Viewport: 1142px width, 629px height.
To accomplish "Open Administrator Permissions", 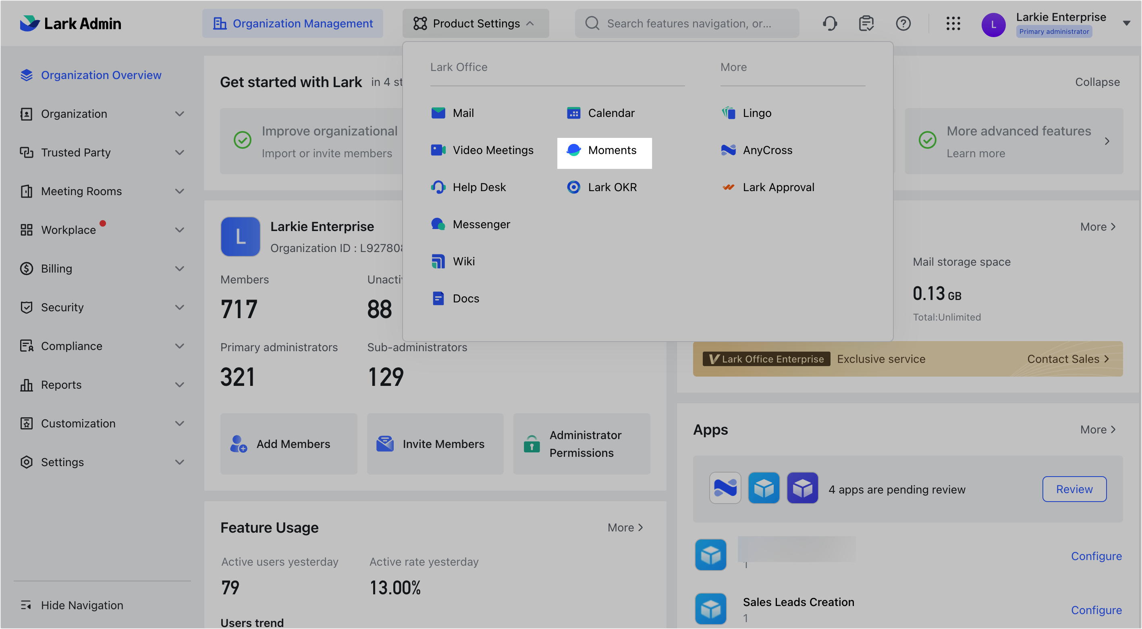I will 581,444.
